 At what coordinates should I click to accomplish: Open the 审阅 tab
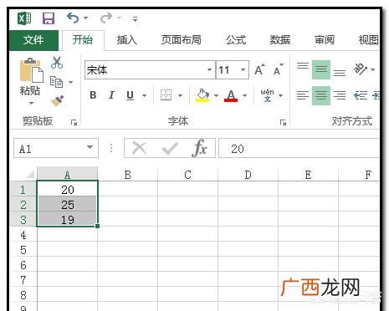325,40
